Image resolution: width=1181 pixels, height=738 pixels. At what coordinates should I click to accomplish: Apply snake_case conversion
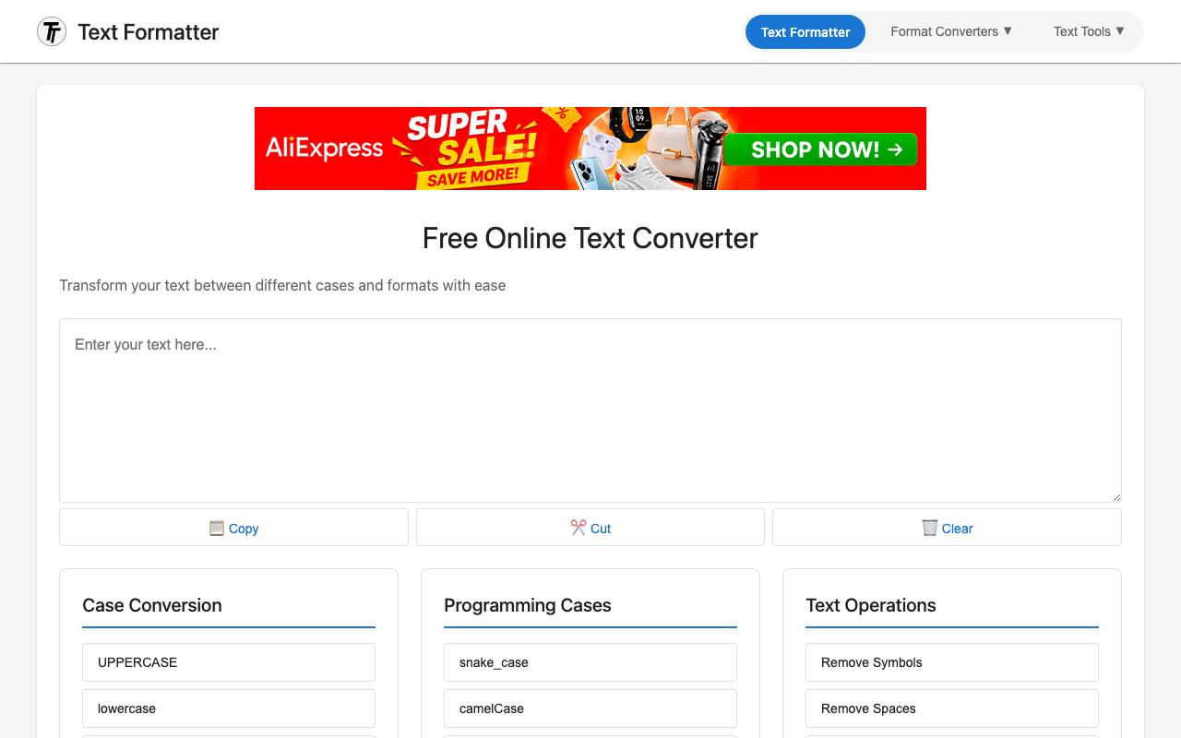pos(590,662)
